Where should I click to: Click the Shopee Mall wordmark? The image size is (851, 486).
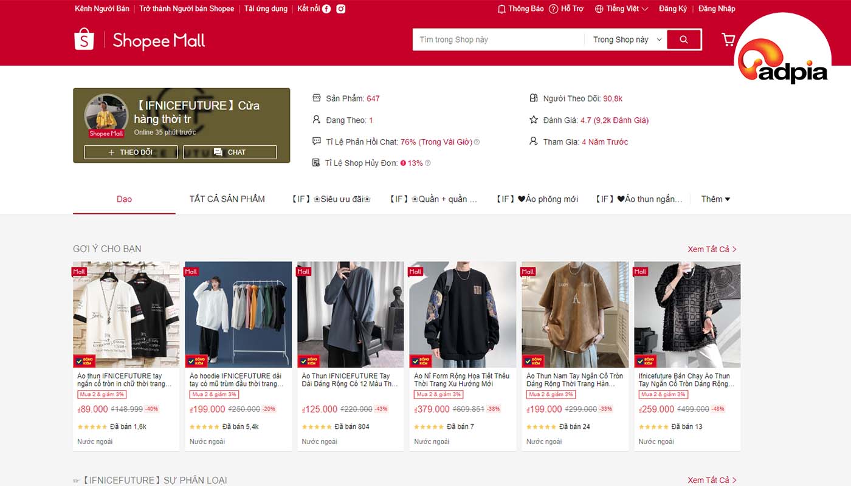click(x=159, y=41)
